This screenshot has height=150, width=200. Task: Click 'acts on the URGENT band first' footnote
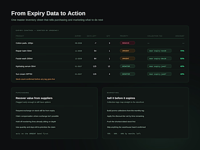32,134
